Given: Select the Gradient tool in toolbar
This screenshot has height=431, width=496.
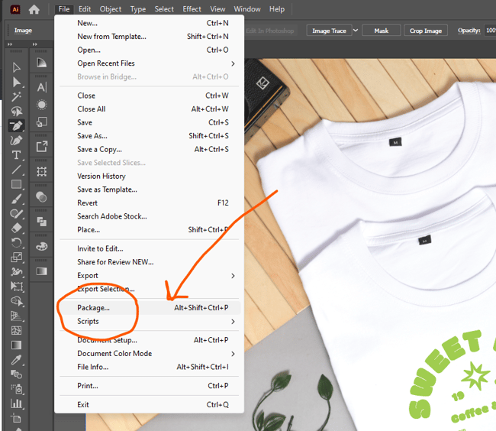Looking at the screenshot, I should click(x=17, y=345).
